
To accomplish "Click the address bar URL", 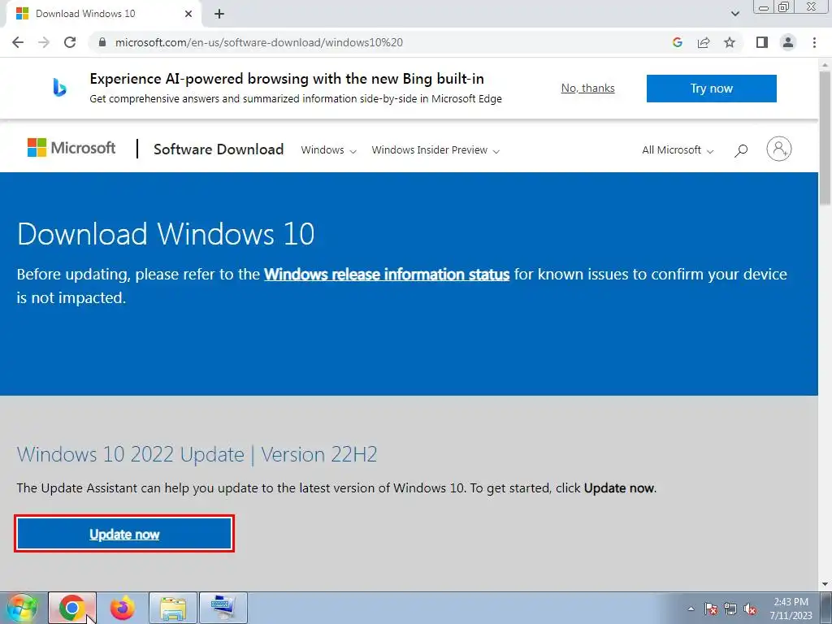I will tap(259, 42).
